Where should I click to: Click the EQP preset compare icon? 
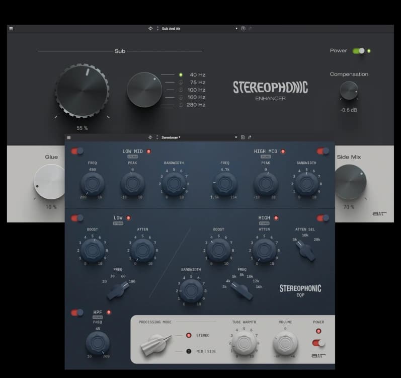150,137
